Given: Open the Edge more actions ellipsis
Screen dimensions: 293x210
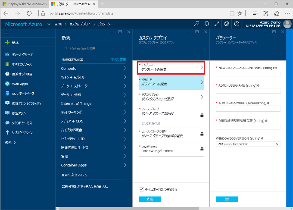Looking at the screenshot, I should pyautogui.click(x=287, y=13).
